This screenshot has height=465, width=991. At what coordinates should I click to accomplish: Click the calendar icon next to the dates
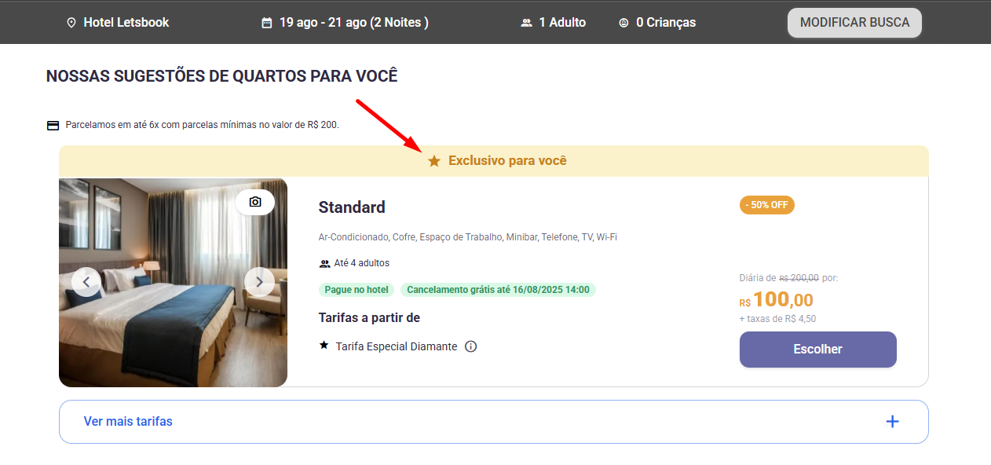(267, 23)
